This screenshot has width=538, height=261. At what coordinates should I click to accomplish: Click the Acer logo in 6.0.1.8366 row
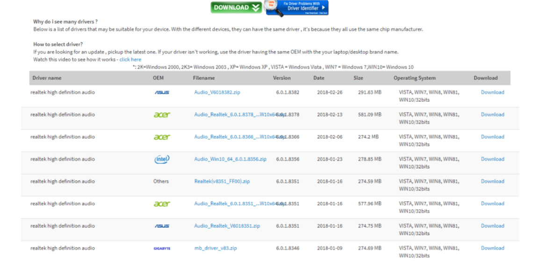[x=162, y=137]
